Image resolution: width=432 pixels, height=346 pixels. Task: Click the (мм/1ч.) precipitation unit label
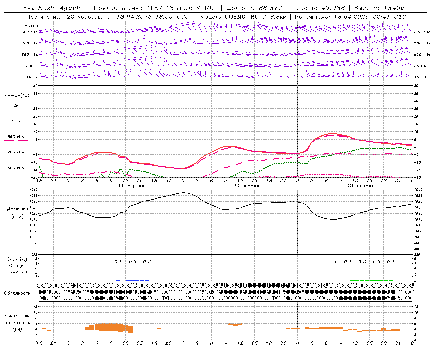tap(18, 272)
